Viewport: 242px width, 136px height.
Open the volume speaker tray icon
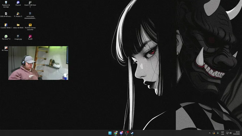click(x=230, y=133)
